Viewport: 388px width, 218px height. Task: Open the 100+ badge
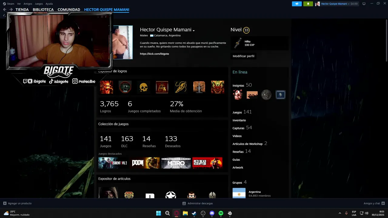point(252,95)
